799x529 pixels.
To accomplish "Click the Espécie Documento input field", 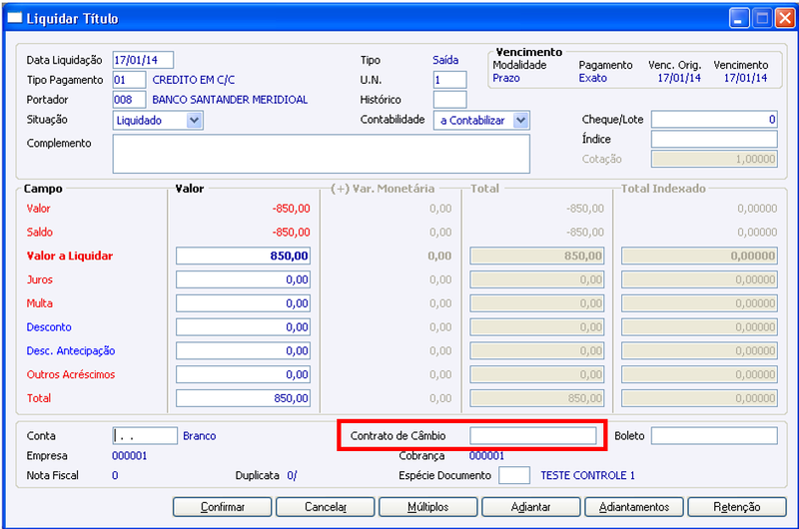I will pyautogui.click(x=514, y=475).
